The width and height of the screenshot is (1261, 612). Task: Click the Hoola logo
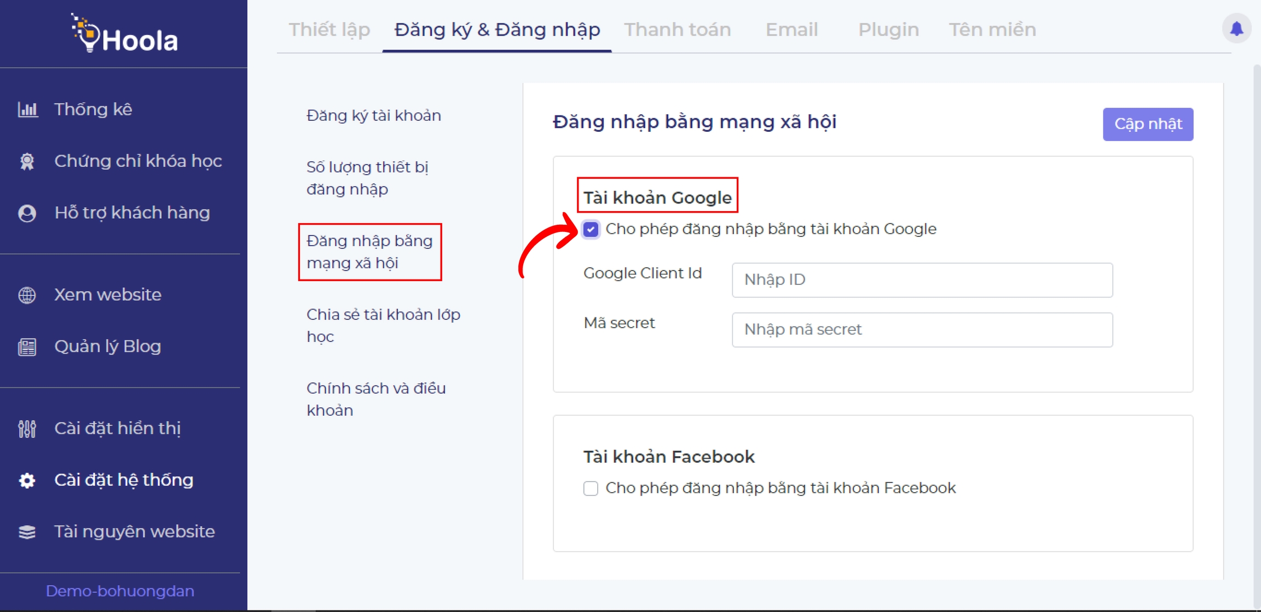[x=124, y=34]
